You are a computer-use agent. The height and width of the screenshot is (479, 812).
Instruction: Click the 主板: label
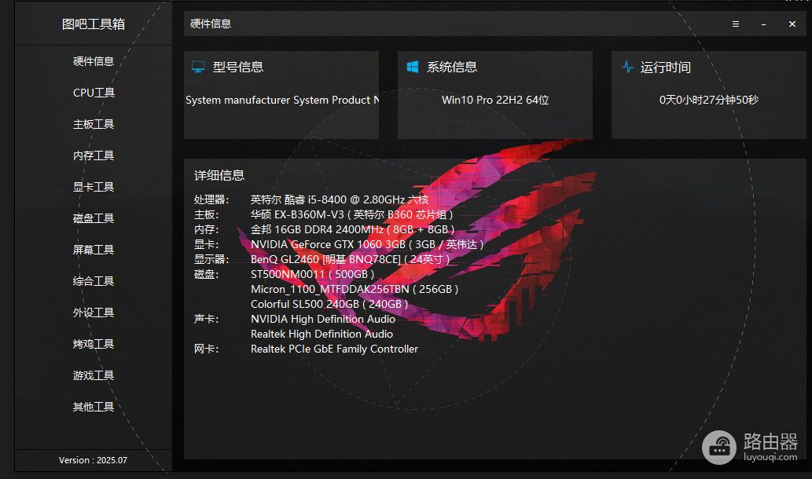(206, 214)
